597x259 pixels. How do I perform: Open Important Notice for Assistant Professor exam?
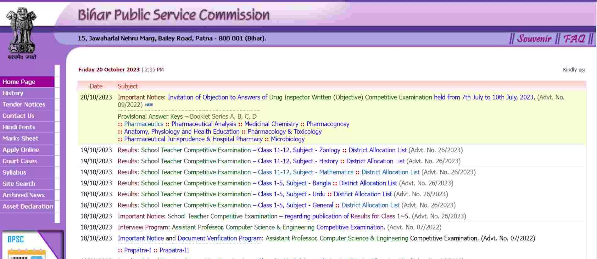pyautogui.click(x=141, y=238)
